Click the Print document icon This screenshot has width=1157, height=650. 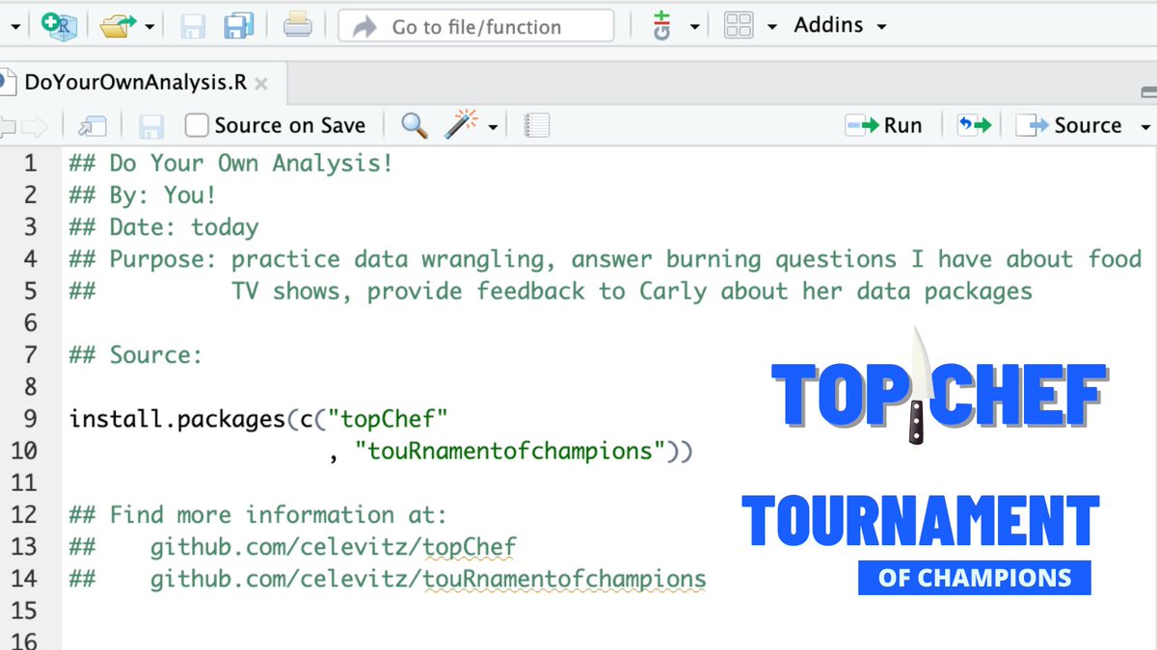coord(297,25)
